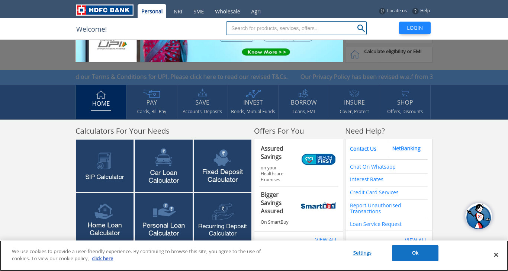Click the HOME house icon in navigation
This screenshot has width=508, height=271.
pos(101,95)
